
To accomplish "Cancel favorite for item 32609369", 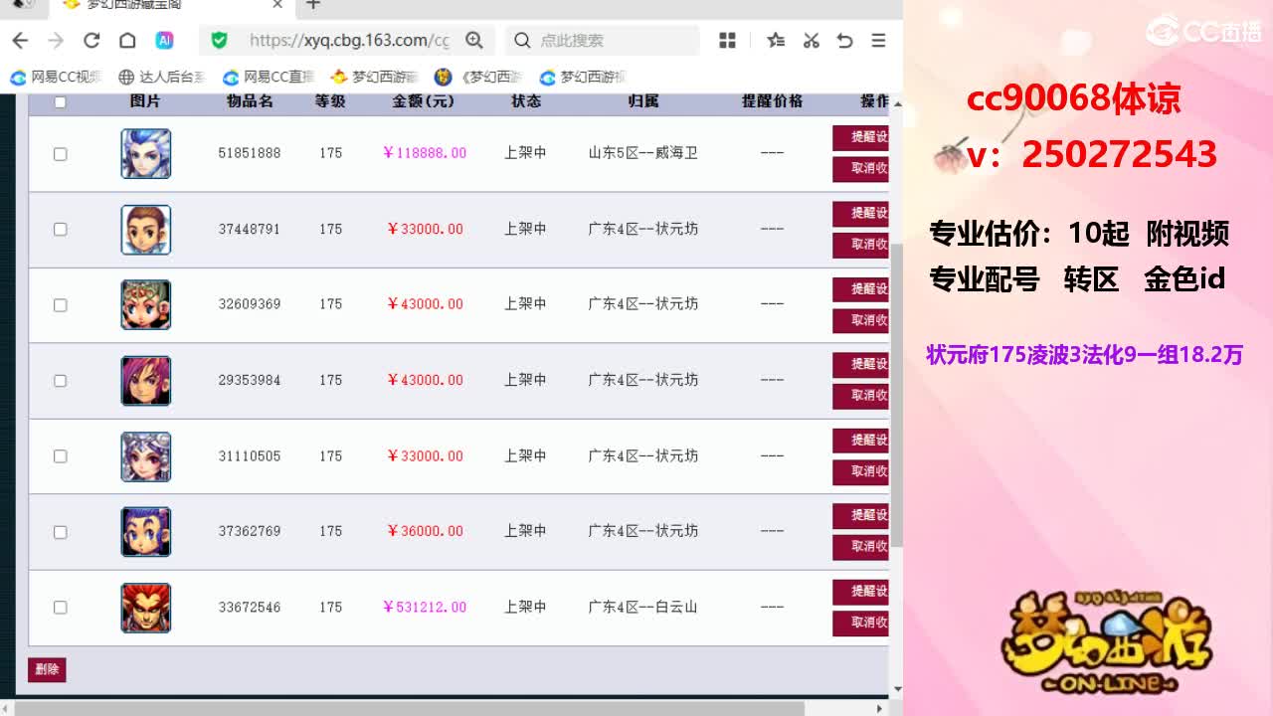I will click(x=860, y=320).
